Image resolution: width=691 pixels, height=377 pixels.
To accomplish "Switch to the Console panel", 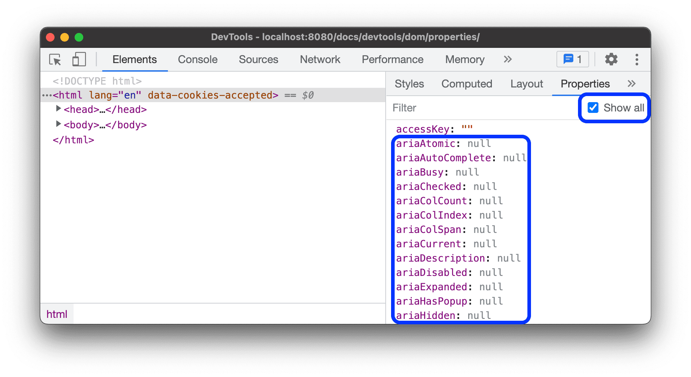I will pos(197,59).
